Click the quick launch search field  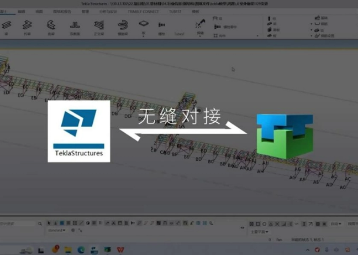click(18, 223)
